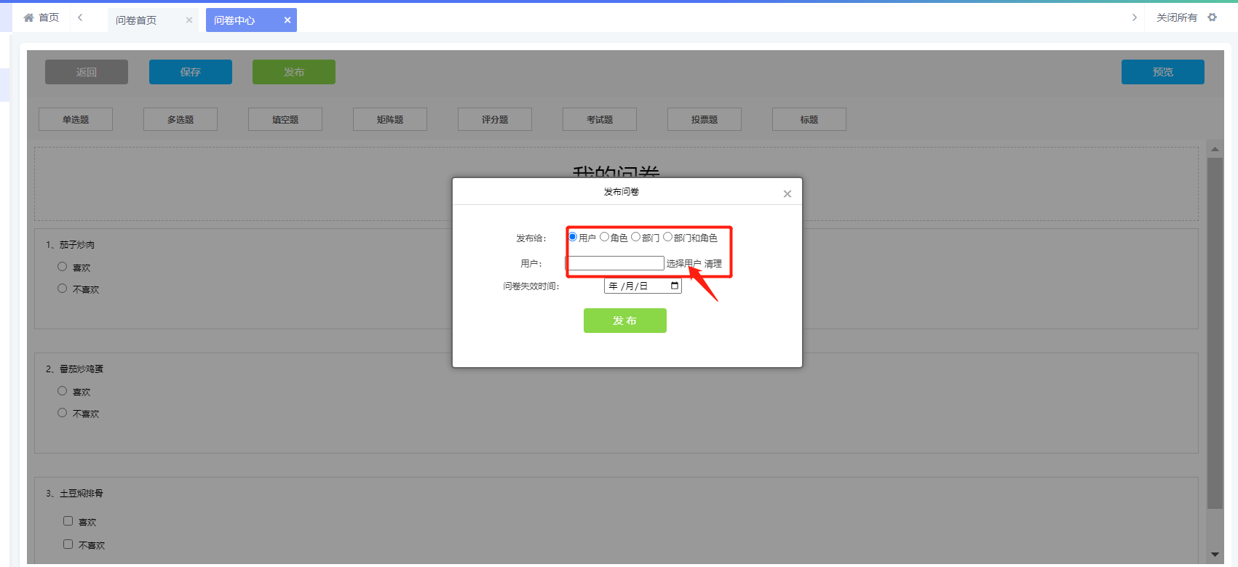The width and height of the screenshot is (1238, 567).
Task: Close the 发布问卷 dialog
Action: (x=787, y=193)
